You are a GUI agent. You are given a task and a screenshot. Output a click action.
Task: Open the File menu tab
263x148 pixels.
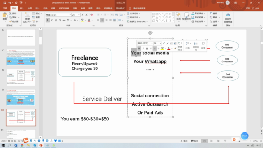[5, 8]
